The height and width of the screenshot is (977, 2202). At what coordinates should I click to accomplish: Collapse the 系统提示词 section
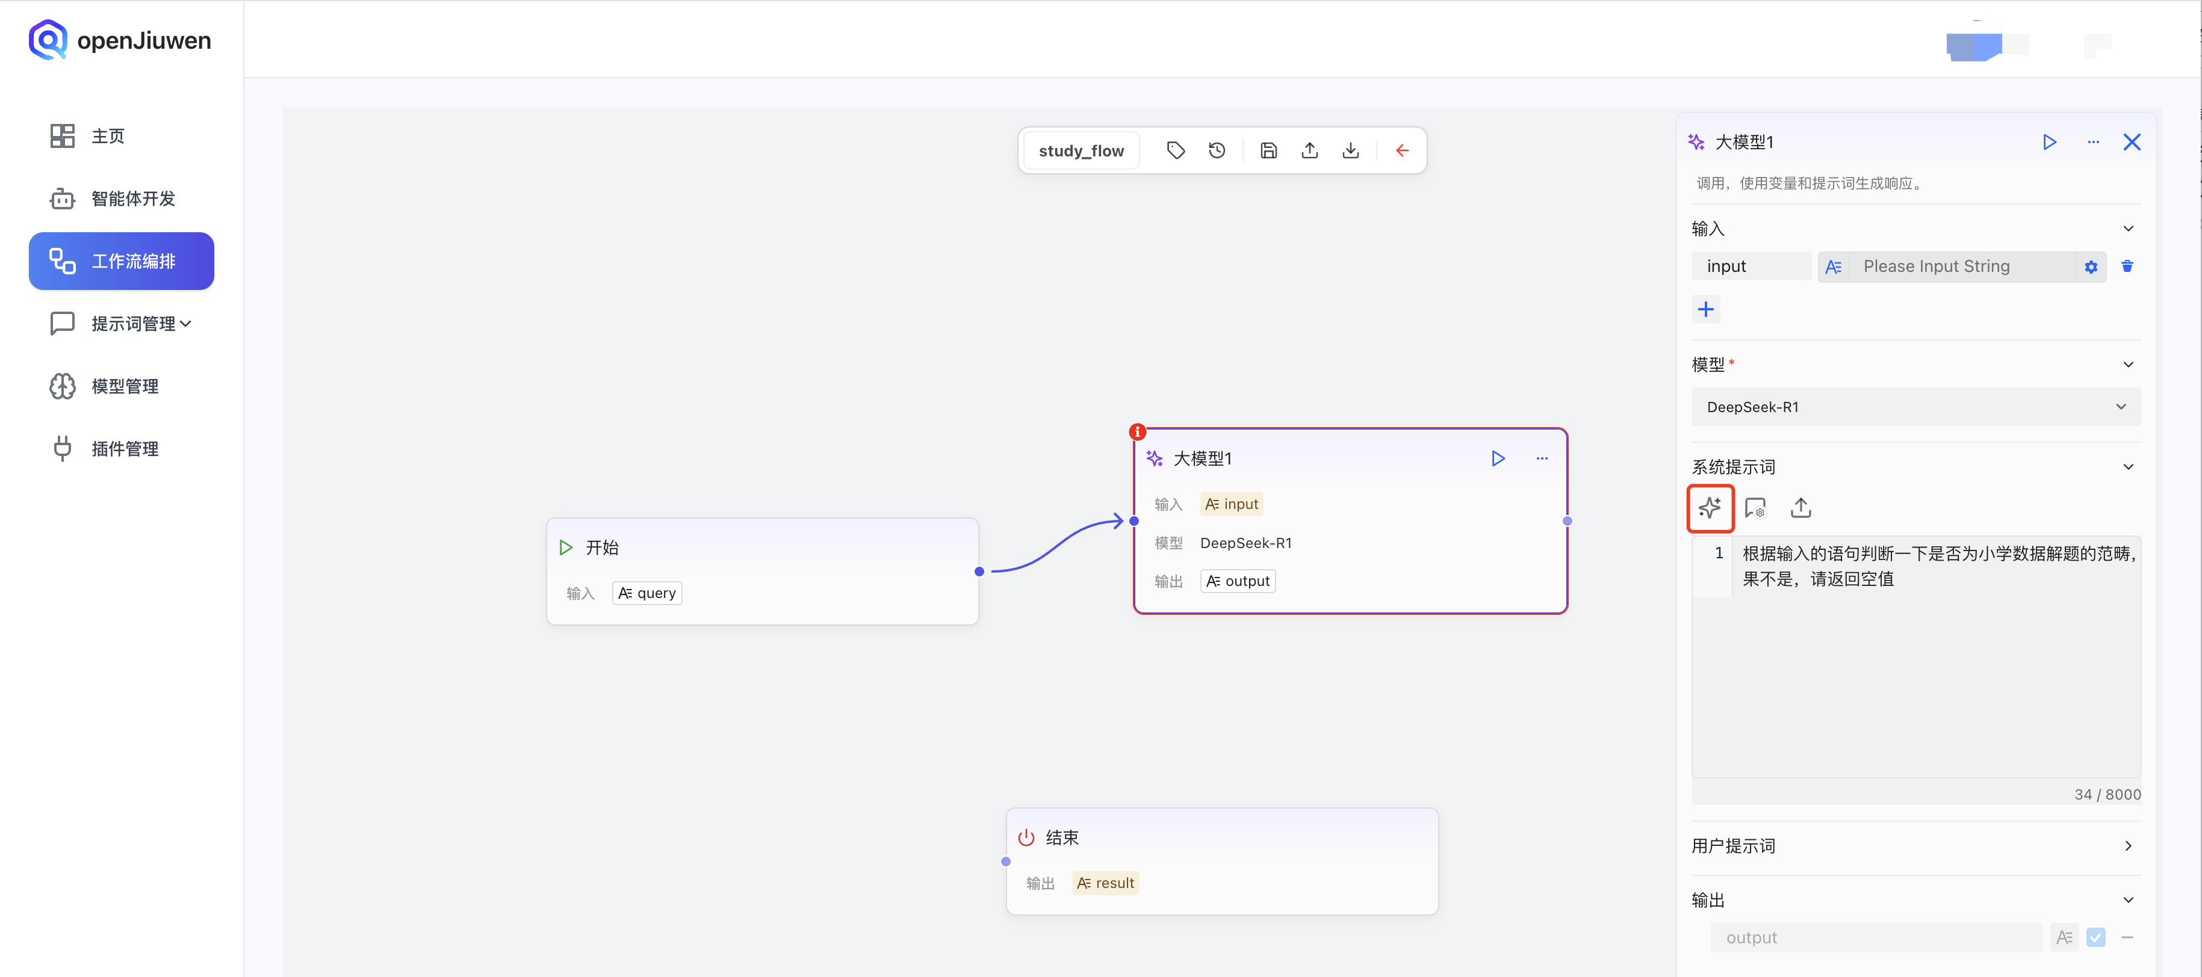(x=2127, y=467)
